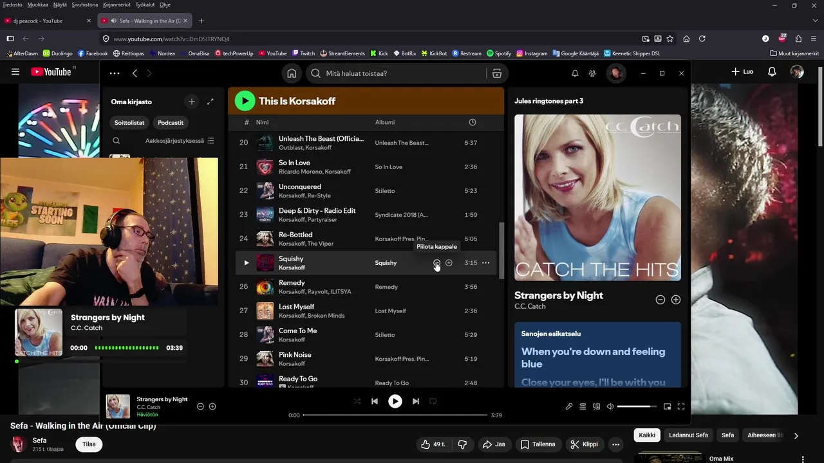Image resolution: width=824 pixels, height=463 pixels.
Task: Dislike the YouTube video
Action: click(x=462, y=444)
